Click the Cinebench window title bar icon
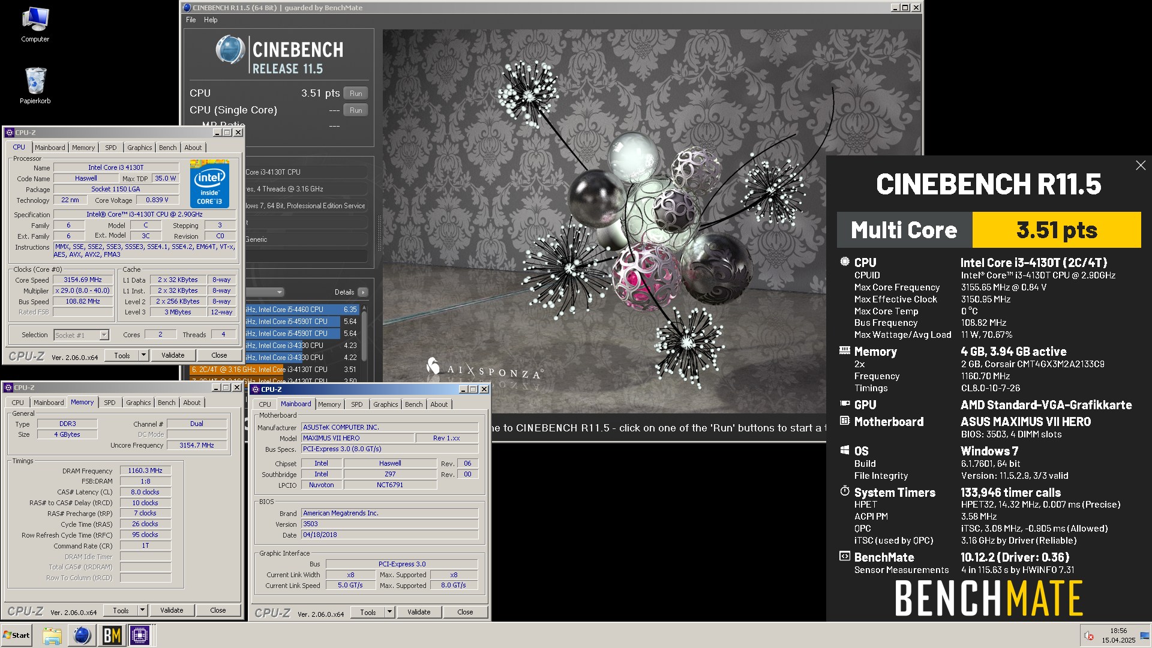Viewport: 1152px width, 648px height. (x=187, y=8)
